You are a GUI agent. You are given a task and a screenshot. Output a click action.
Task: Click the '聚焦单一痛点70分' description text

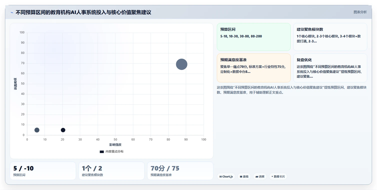click(253, 69)
